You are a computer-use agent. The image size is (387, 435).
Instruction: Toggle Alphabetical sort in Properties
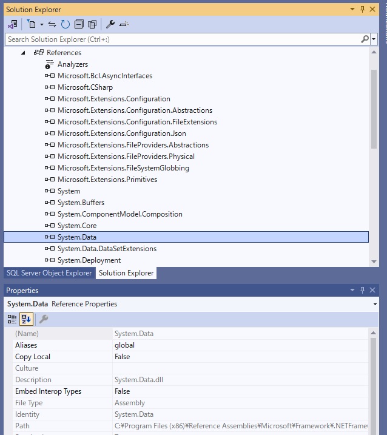point(26,319)
